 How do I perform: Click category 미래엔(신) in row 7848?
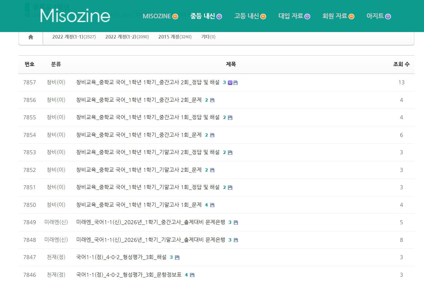pyautogui.click(x=56, y=240)
